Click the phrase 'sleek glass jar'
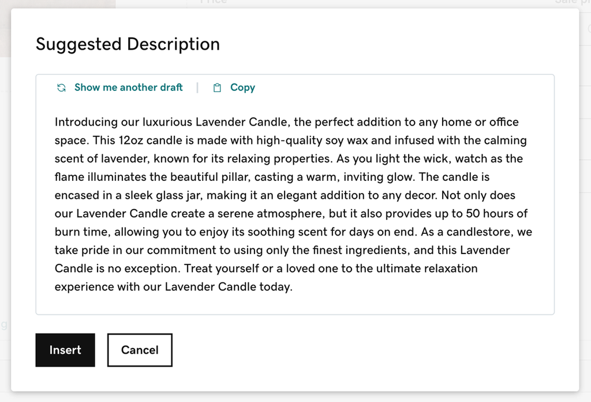Viewport: 591px width, 402px height. pyautogui.click(x=163, y=196)
